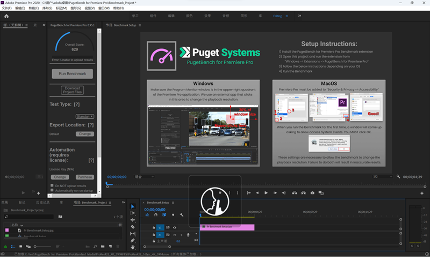Image resolution: width=430 pixels, height=257 pixels.
Task: Add marker from timeline header
Action: pyautogui.click(x=173, y=215)
